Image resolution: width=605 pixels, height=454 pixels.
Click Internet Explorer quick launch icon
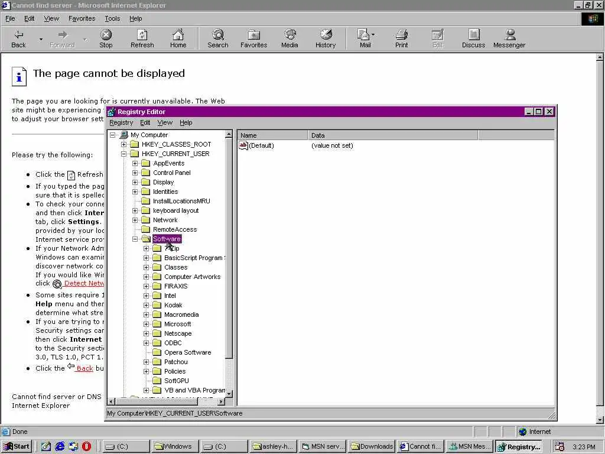pyautogui.click(x=60, y=446)
